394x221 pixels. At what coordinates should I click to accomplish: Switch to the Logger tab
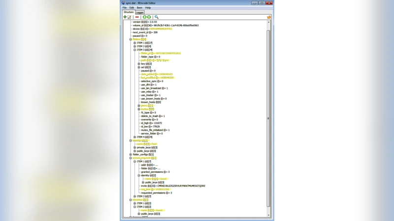coord(140,12)
